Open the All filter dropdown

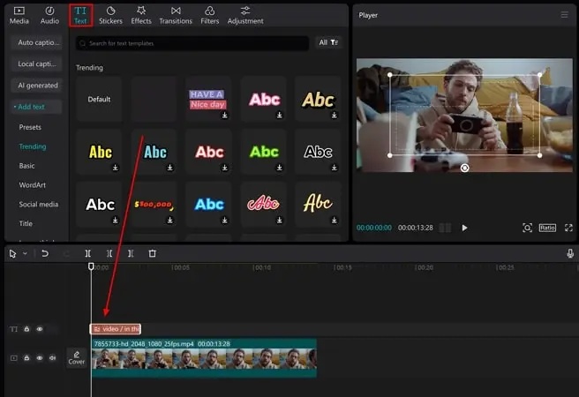pyautogui.click(x=328, y=42)
